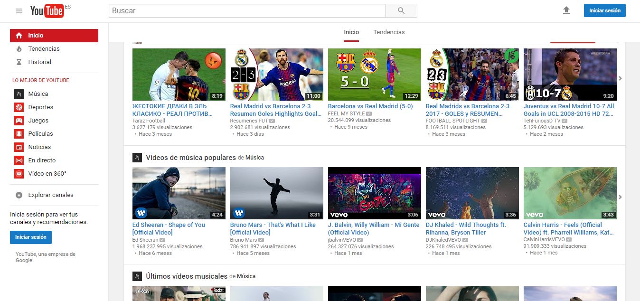Open the Ed Sheeran 4:24 video thumbnail

tap(179, 193)
